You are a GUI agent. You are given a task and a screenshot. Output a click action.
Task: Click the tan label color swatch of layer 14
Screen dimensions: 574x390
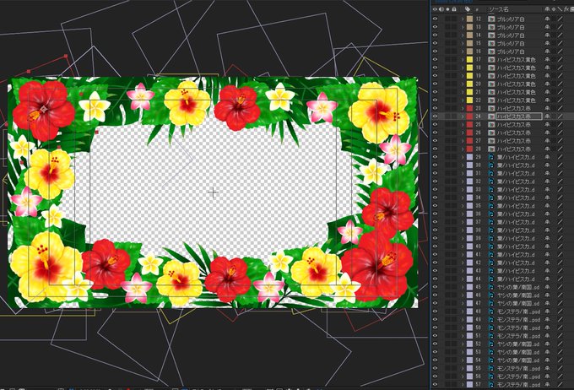pyautogui.click(x=469, y=35)
